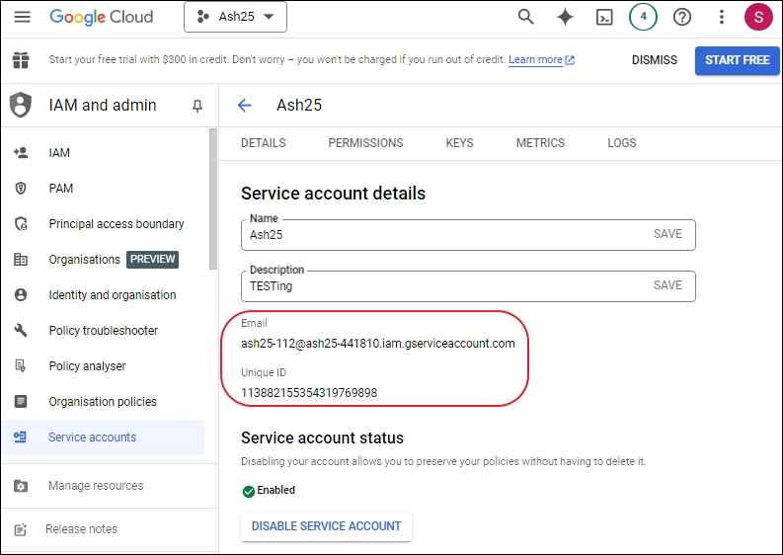This screenshot has height=555, width=783.
Task: Open the Gemini sparkle assistant icon
Action: coord(565,17)
